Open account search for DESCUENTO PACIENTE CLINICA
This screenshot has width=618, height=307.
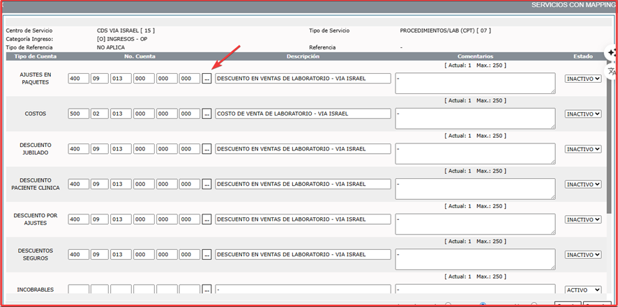pyautogui.click(x=206, y=184)
